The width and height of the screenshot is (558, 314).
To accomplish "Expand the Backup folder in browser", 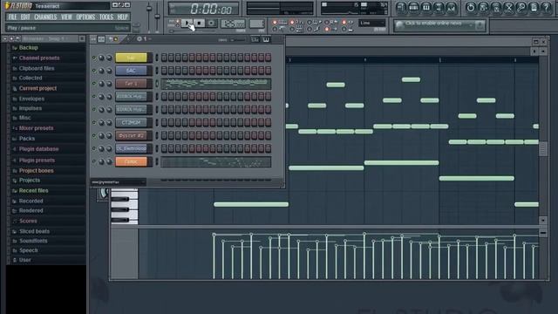I will (25, 47).
